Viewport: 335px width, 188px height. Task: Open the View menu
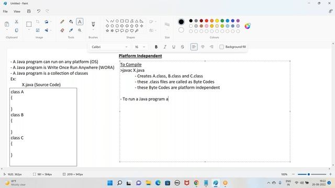click(17, 11)
